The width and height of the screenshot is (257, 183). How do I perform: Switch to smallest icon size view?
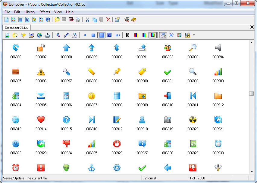pyautogui.click(x=85, y=35)
